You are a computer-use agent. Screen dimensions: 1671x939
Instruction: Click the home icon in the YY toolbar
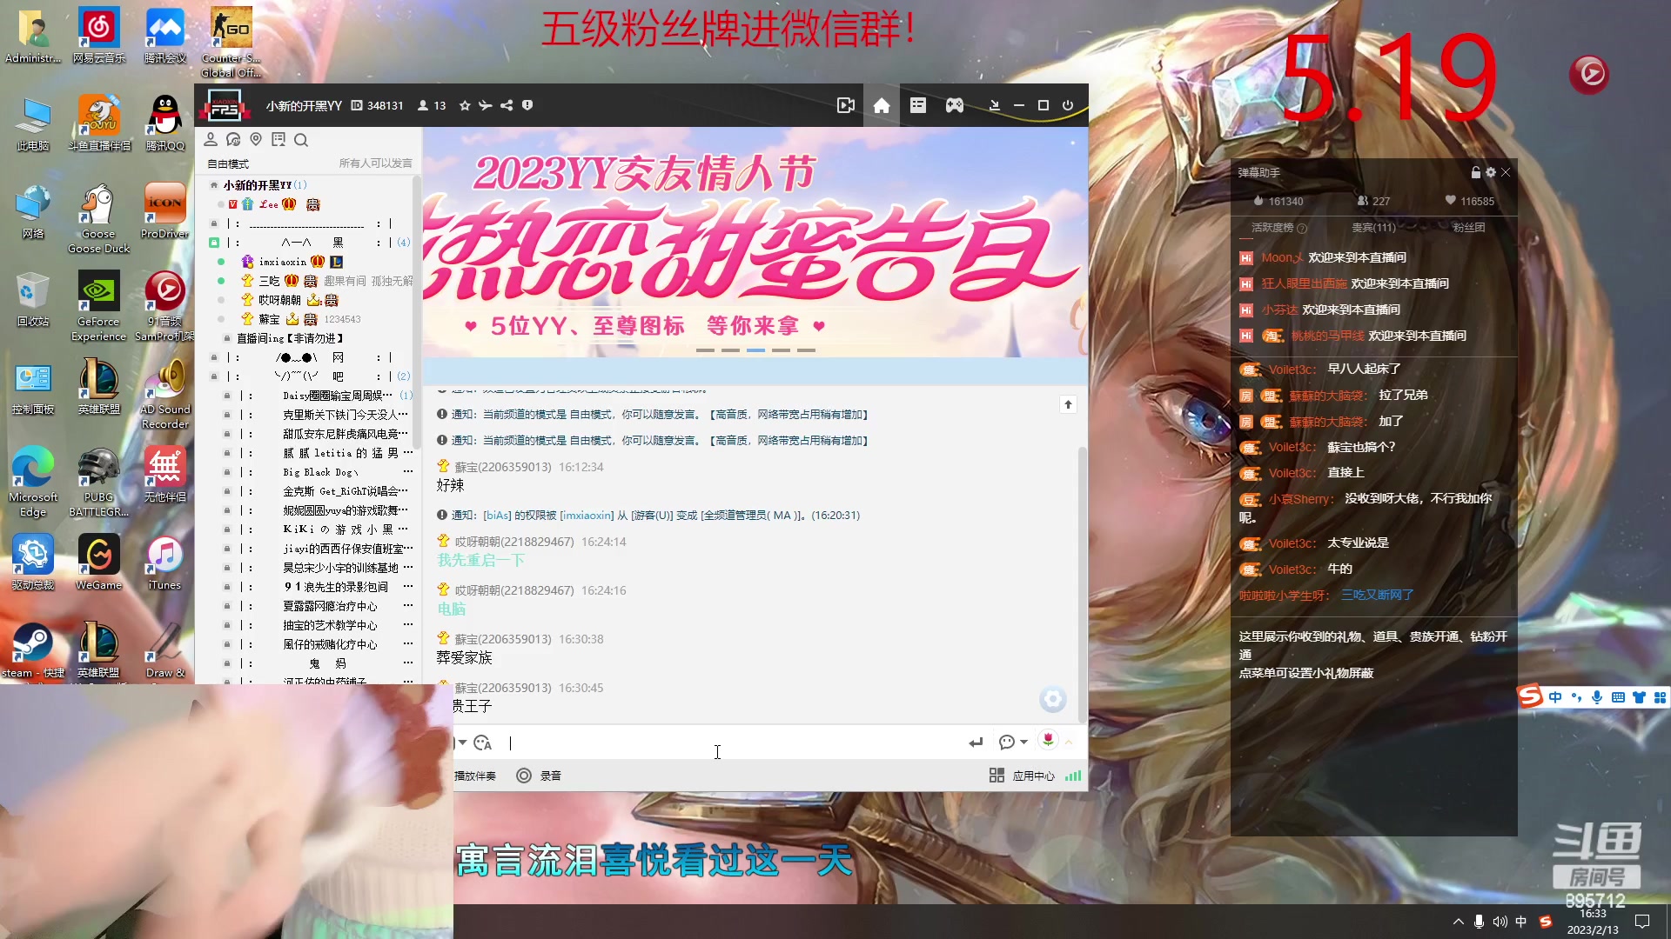(x=881, y=105)
